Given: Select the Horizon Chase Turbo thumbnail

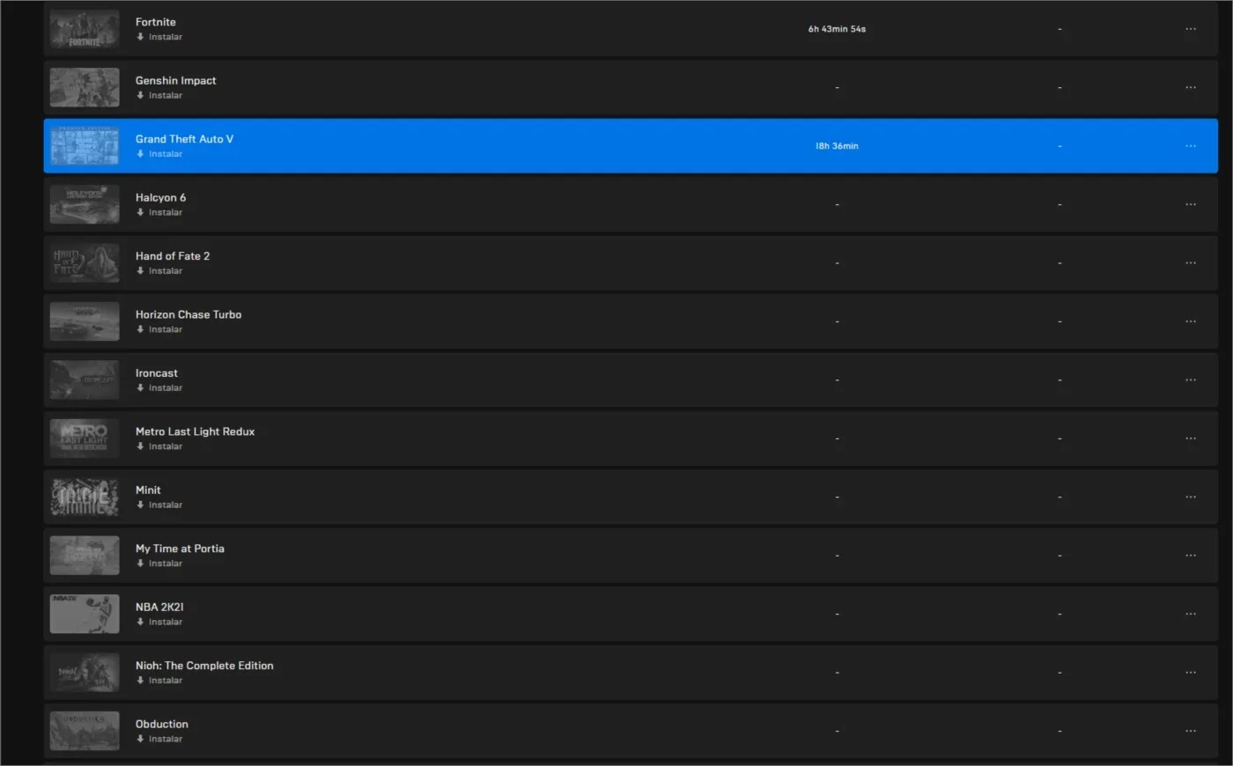Looking at the screenshot, I should coord(85,321).
